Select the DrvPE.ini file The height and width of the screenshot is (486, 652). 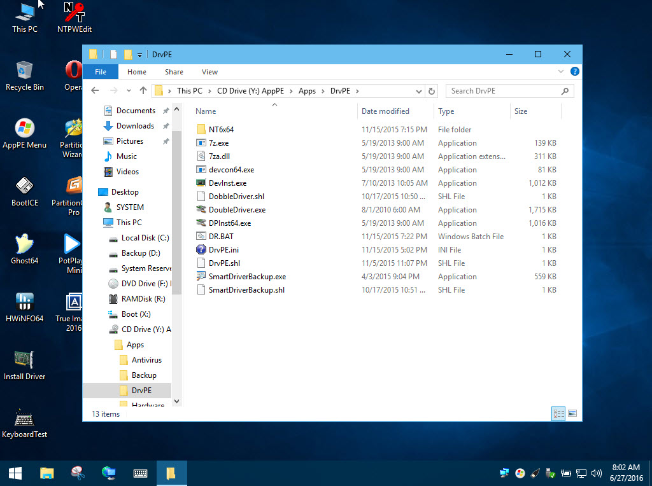223,250
